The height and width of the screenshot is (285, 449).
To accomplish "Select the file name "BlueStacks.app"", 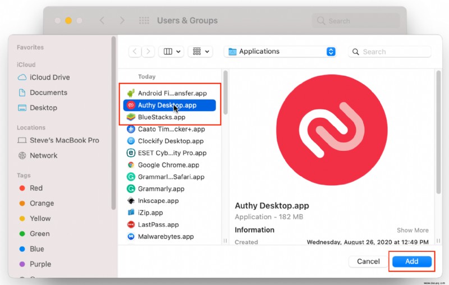I will coord(162,117).
